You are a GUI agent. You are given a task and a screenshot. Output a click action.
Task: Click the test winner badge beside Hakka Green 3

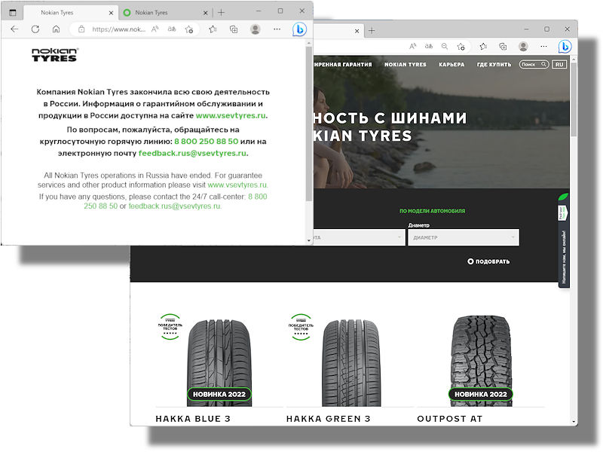(x=301, y=327)
